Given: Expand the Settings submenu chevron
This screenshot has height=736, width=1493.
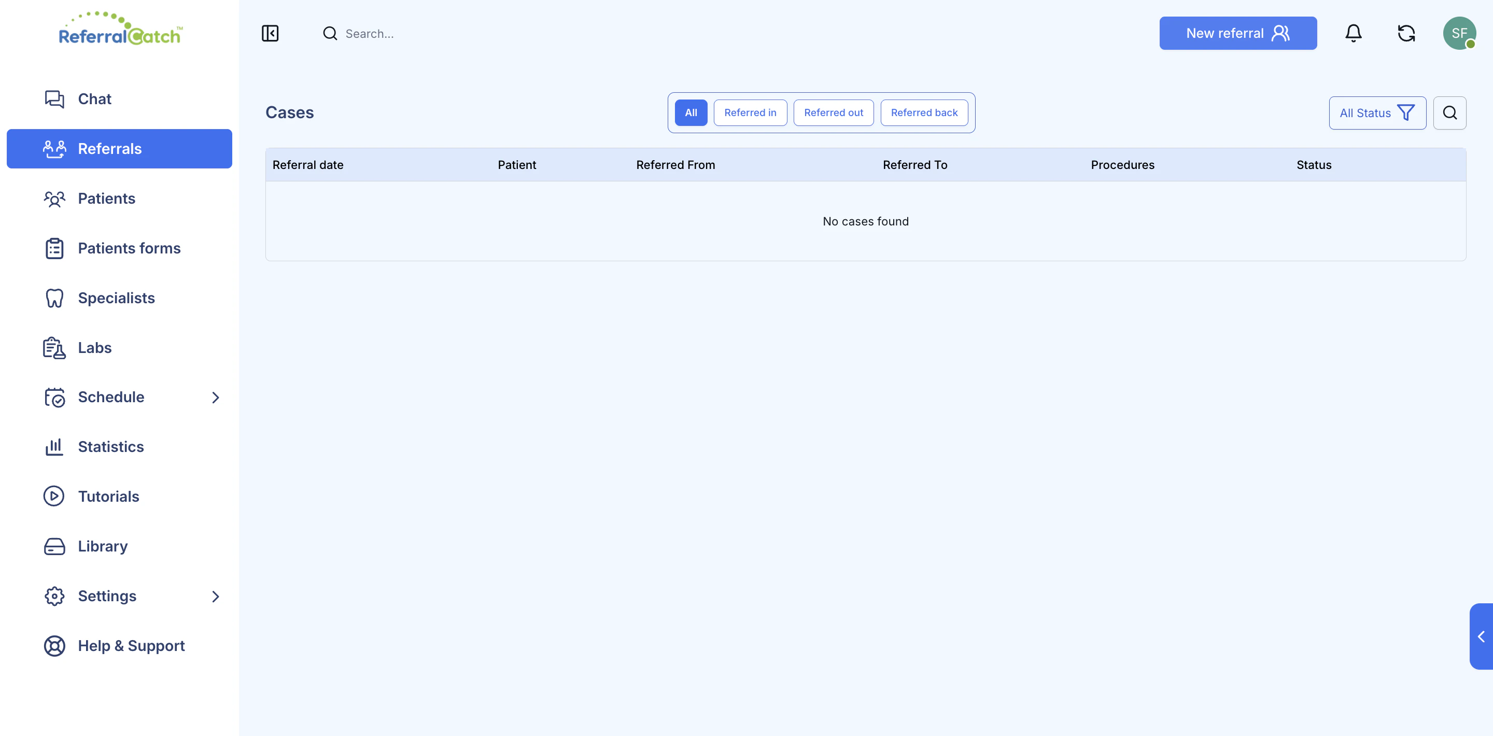Looking at the screenshot, I should (x=216, y=597).
